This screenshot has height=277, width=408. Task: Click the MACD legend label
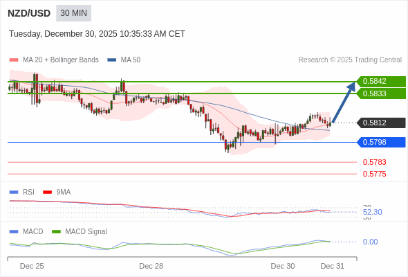coord(33,232)
